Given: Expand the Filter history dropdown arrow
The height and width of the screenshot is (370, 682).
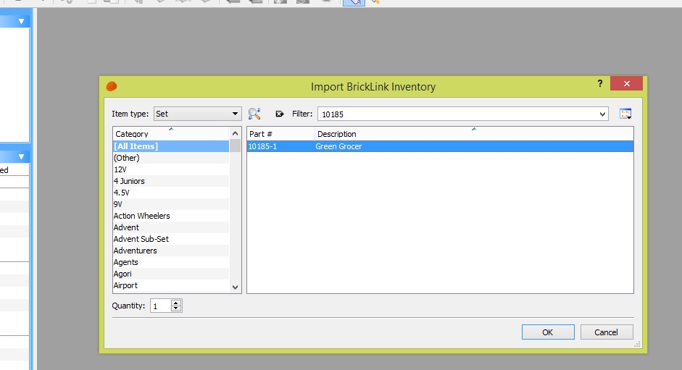Looking at the screenshot, I should click(602, 114).
